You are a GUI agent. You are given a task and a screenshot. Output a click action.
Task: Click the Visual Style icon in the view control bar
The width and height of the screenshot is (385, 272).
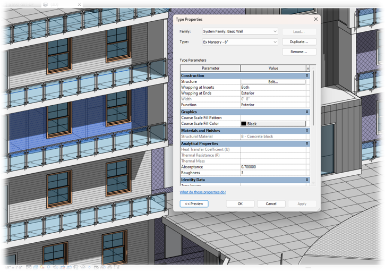click(36, 267)
